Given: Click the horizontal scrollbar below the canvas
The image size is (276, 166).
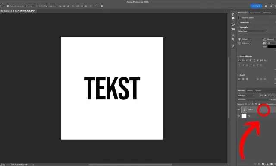Looking at the screenshot, I should pos(130,165).
